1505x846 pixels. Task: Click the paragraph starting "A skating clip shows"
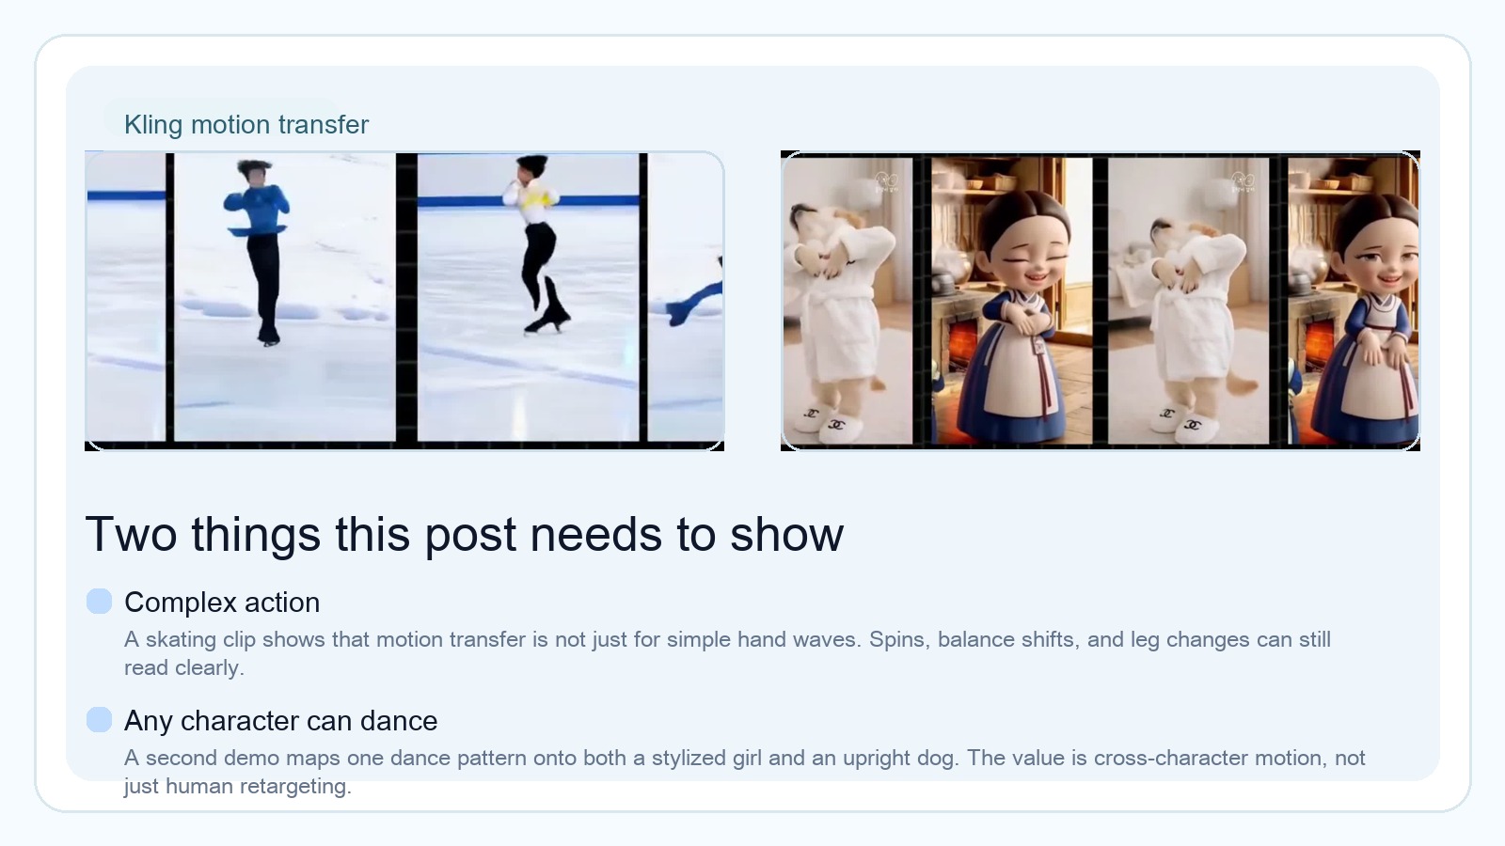pos(727,653)
